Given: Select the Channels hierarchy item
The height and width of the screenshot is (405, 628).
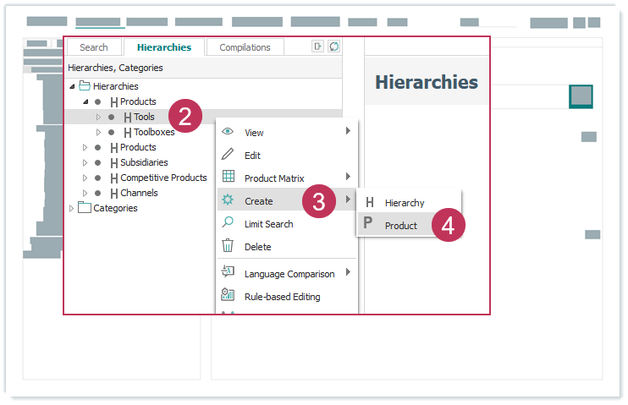Looking at the screenshot, I should click(x=138, y=193).
